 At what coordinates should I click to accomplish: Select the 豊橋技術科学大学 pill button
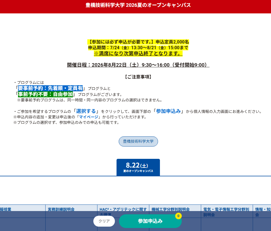tap(138, 142)
